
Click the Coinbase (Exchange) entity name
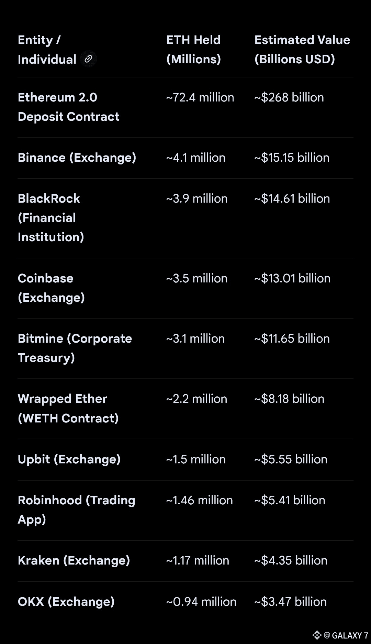pos(51,288)
